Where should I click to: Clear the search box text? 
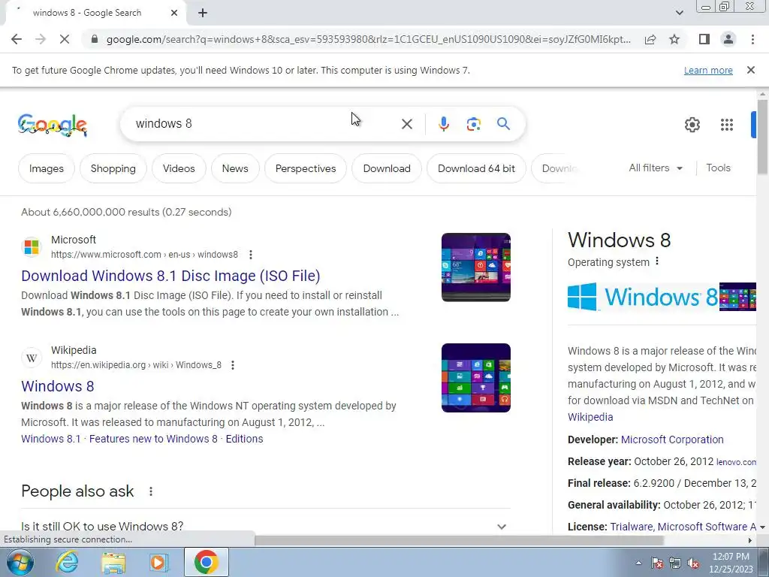406,124
